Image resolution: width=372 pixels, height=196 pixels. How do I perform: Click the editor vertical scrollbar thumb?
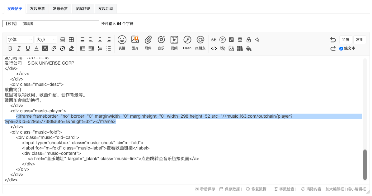365,165
